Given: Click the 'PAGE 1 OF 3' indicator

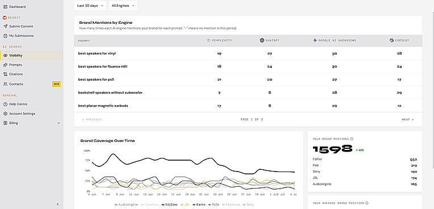Looking at the screenshot, I should [x=252, y=120].
